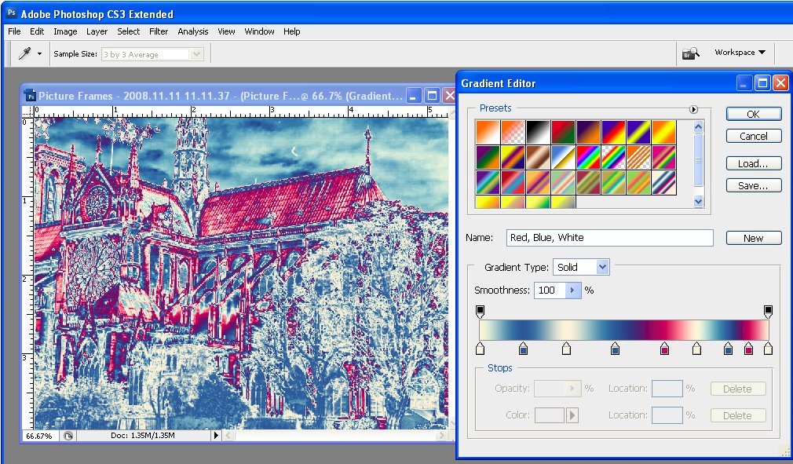Click Cancel in Gradient Editor
The height and width of the screenshot is (464, 793).
point(754,136)
